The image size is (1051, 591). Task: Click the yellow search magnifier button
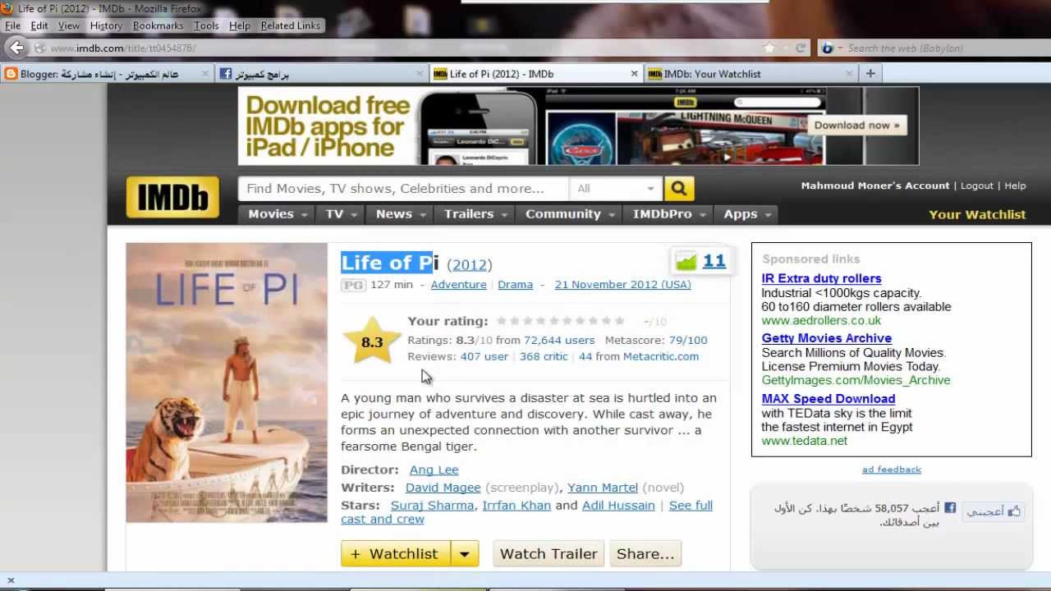pos(679,189)
